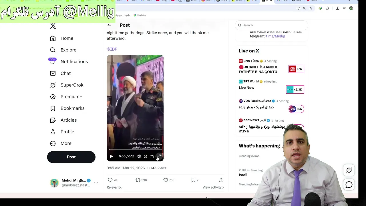The image size is (366, 206).
Task: Bookmark this page with the star icon
Action: 311,8
